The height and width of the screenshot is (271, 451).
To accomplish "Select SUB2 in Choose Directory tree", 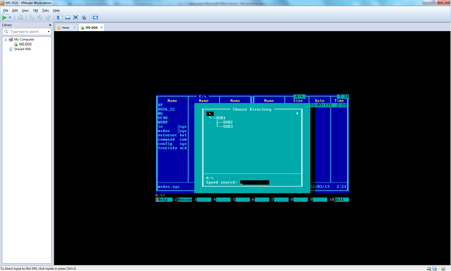I will (x=228, y=122).
